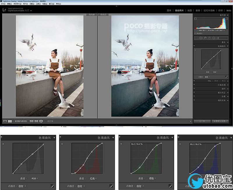
Task: Toggle the histogram shadow clipping indicator
Action: tap(195, 19)
